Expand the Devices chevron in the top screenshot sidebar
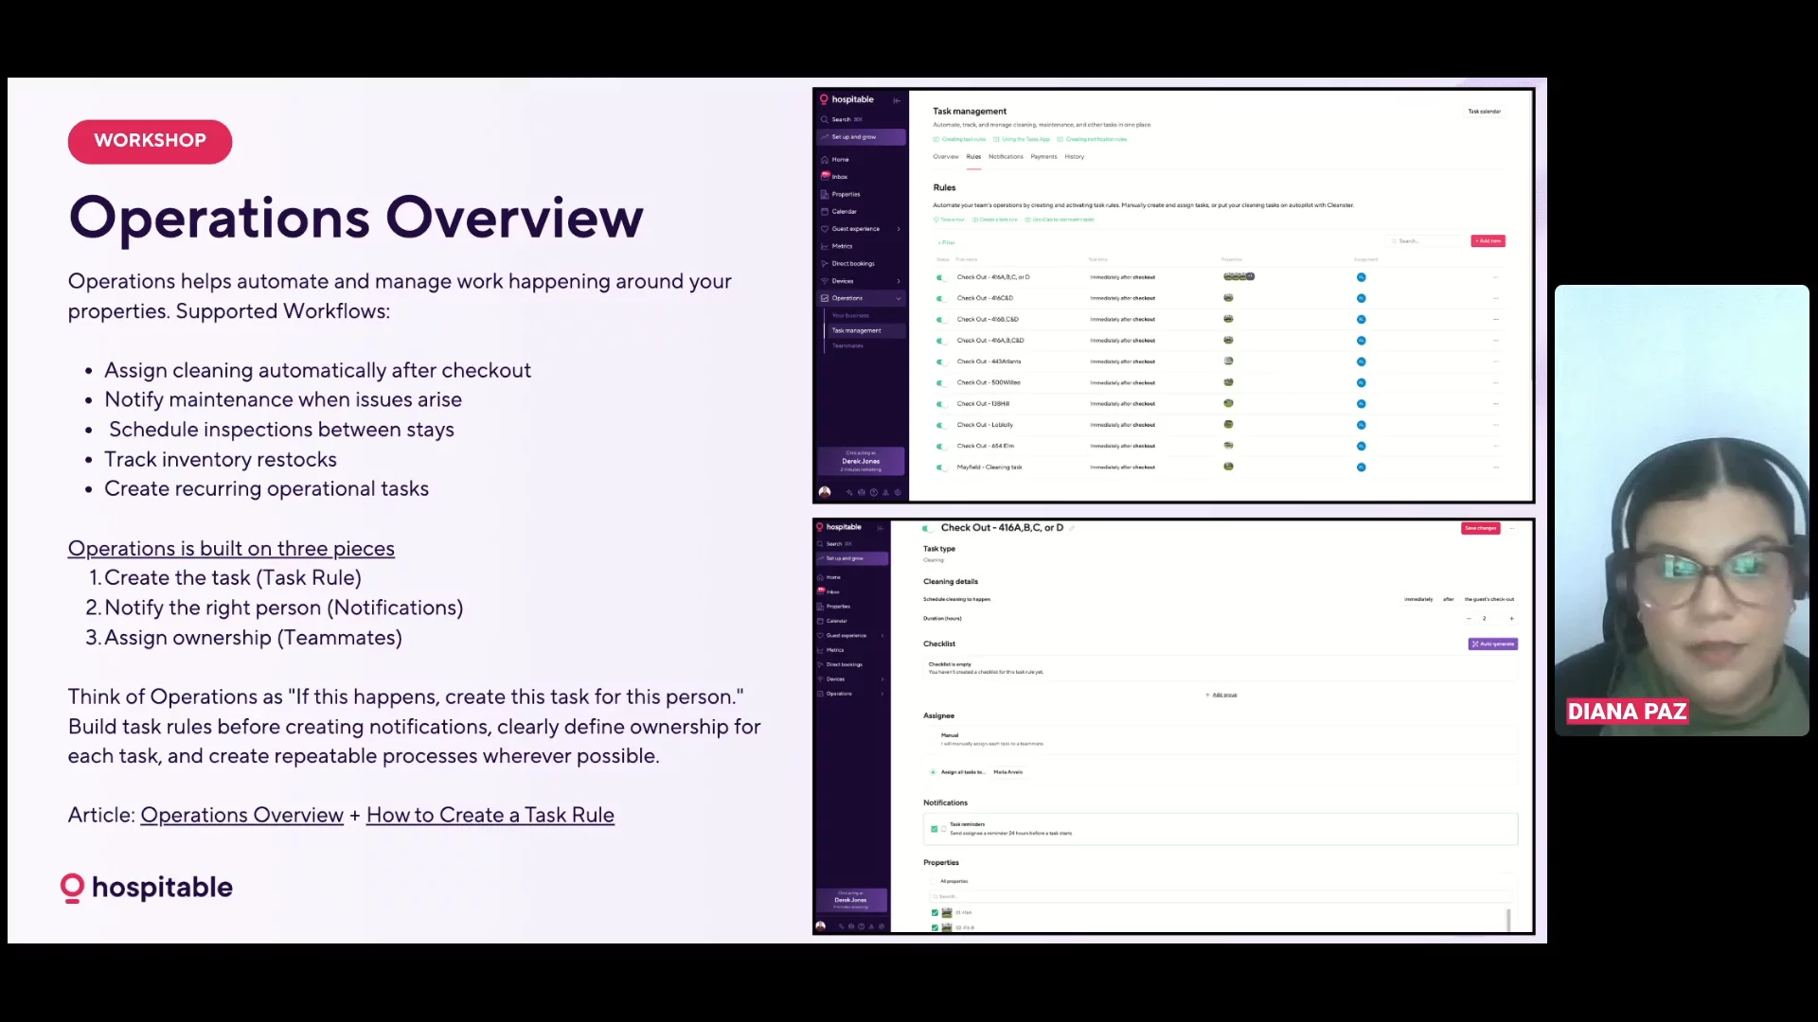The image size is (1818, 1022). click(x=899, y=281)
